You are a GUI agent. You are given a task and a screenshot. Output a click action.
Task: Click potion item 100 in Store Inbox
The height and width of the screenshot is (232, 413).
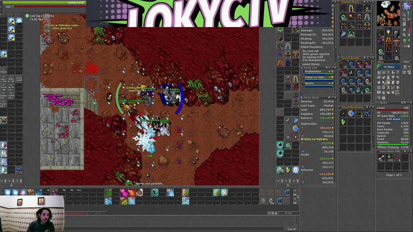pos(389,158)
